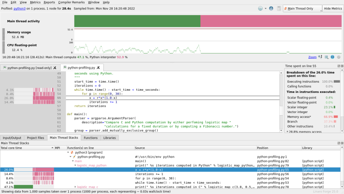
Task: Click the Function(s) on line column header
Action: (x=100, y=148)
